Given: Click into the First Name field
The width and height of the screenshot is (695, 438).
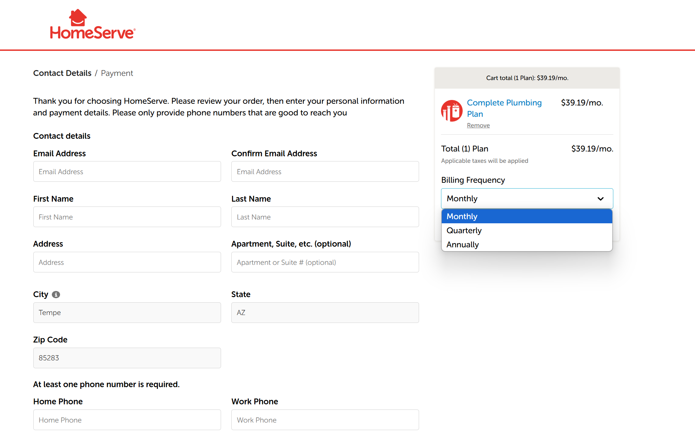Looking at the screenshot, I should (127, 217).
